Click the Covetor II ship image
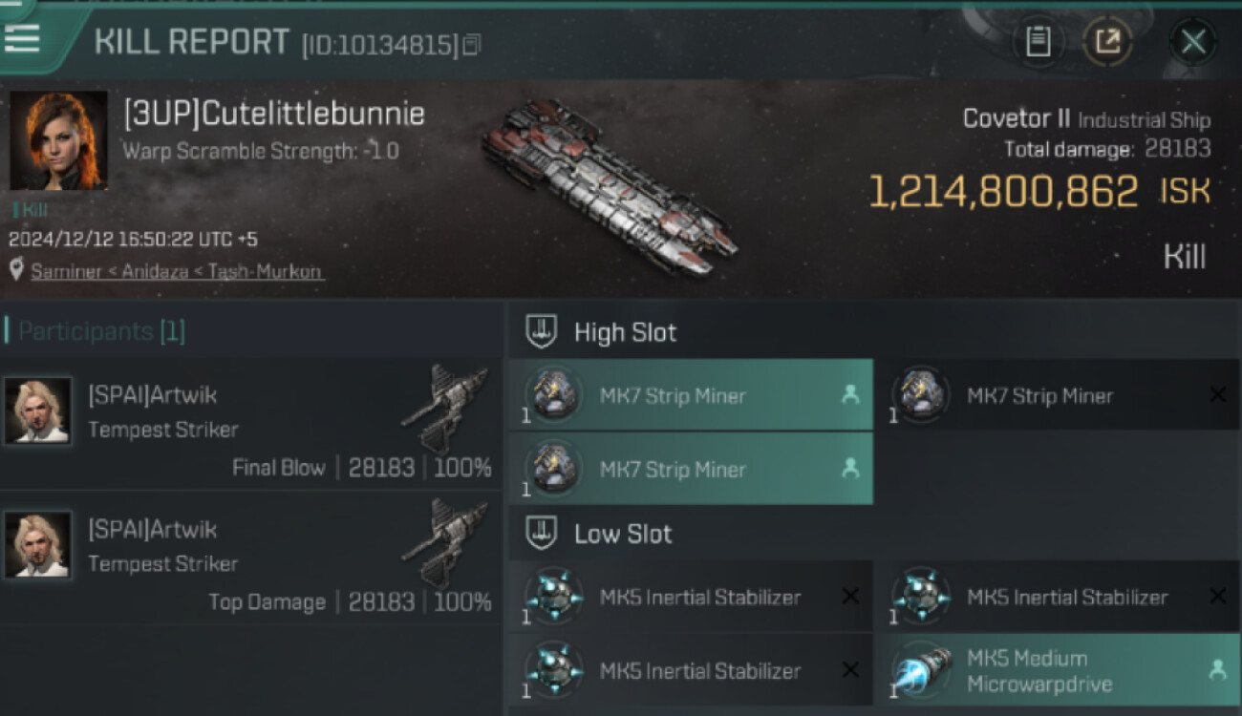Screen dimensions: 1242x716 pyautogui.click(x=611, y=186)
